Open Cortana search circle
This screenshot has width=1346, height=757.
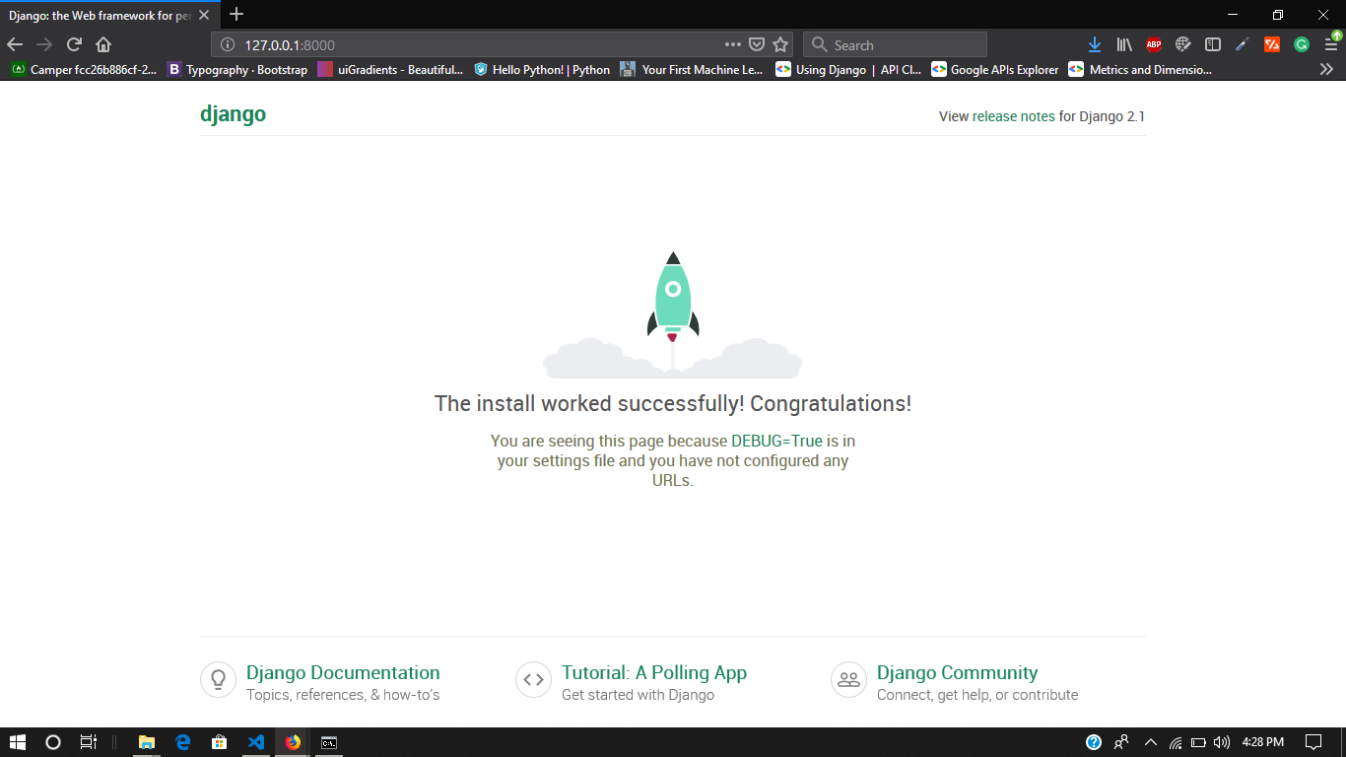[x=53, y=742]
